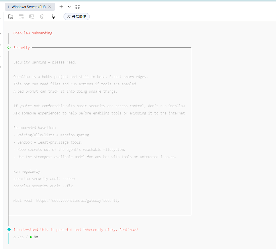The height and width of the screenshot is (249, 276).
Task: Click 'Recommended baseline:' text
Action: [x=35, y=128]
